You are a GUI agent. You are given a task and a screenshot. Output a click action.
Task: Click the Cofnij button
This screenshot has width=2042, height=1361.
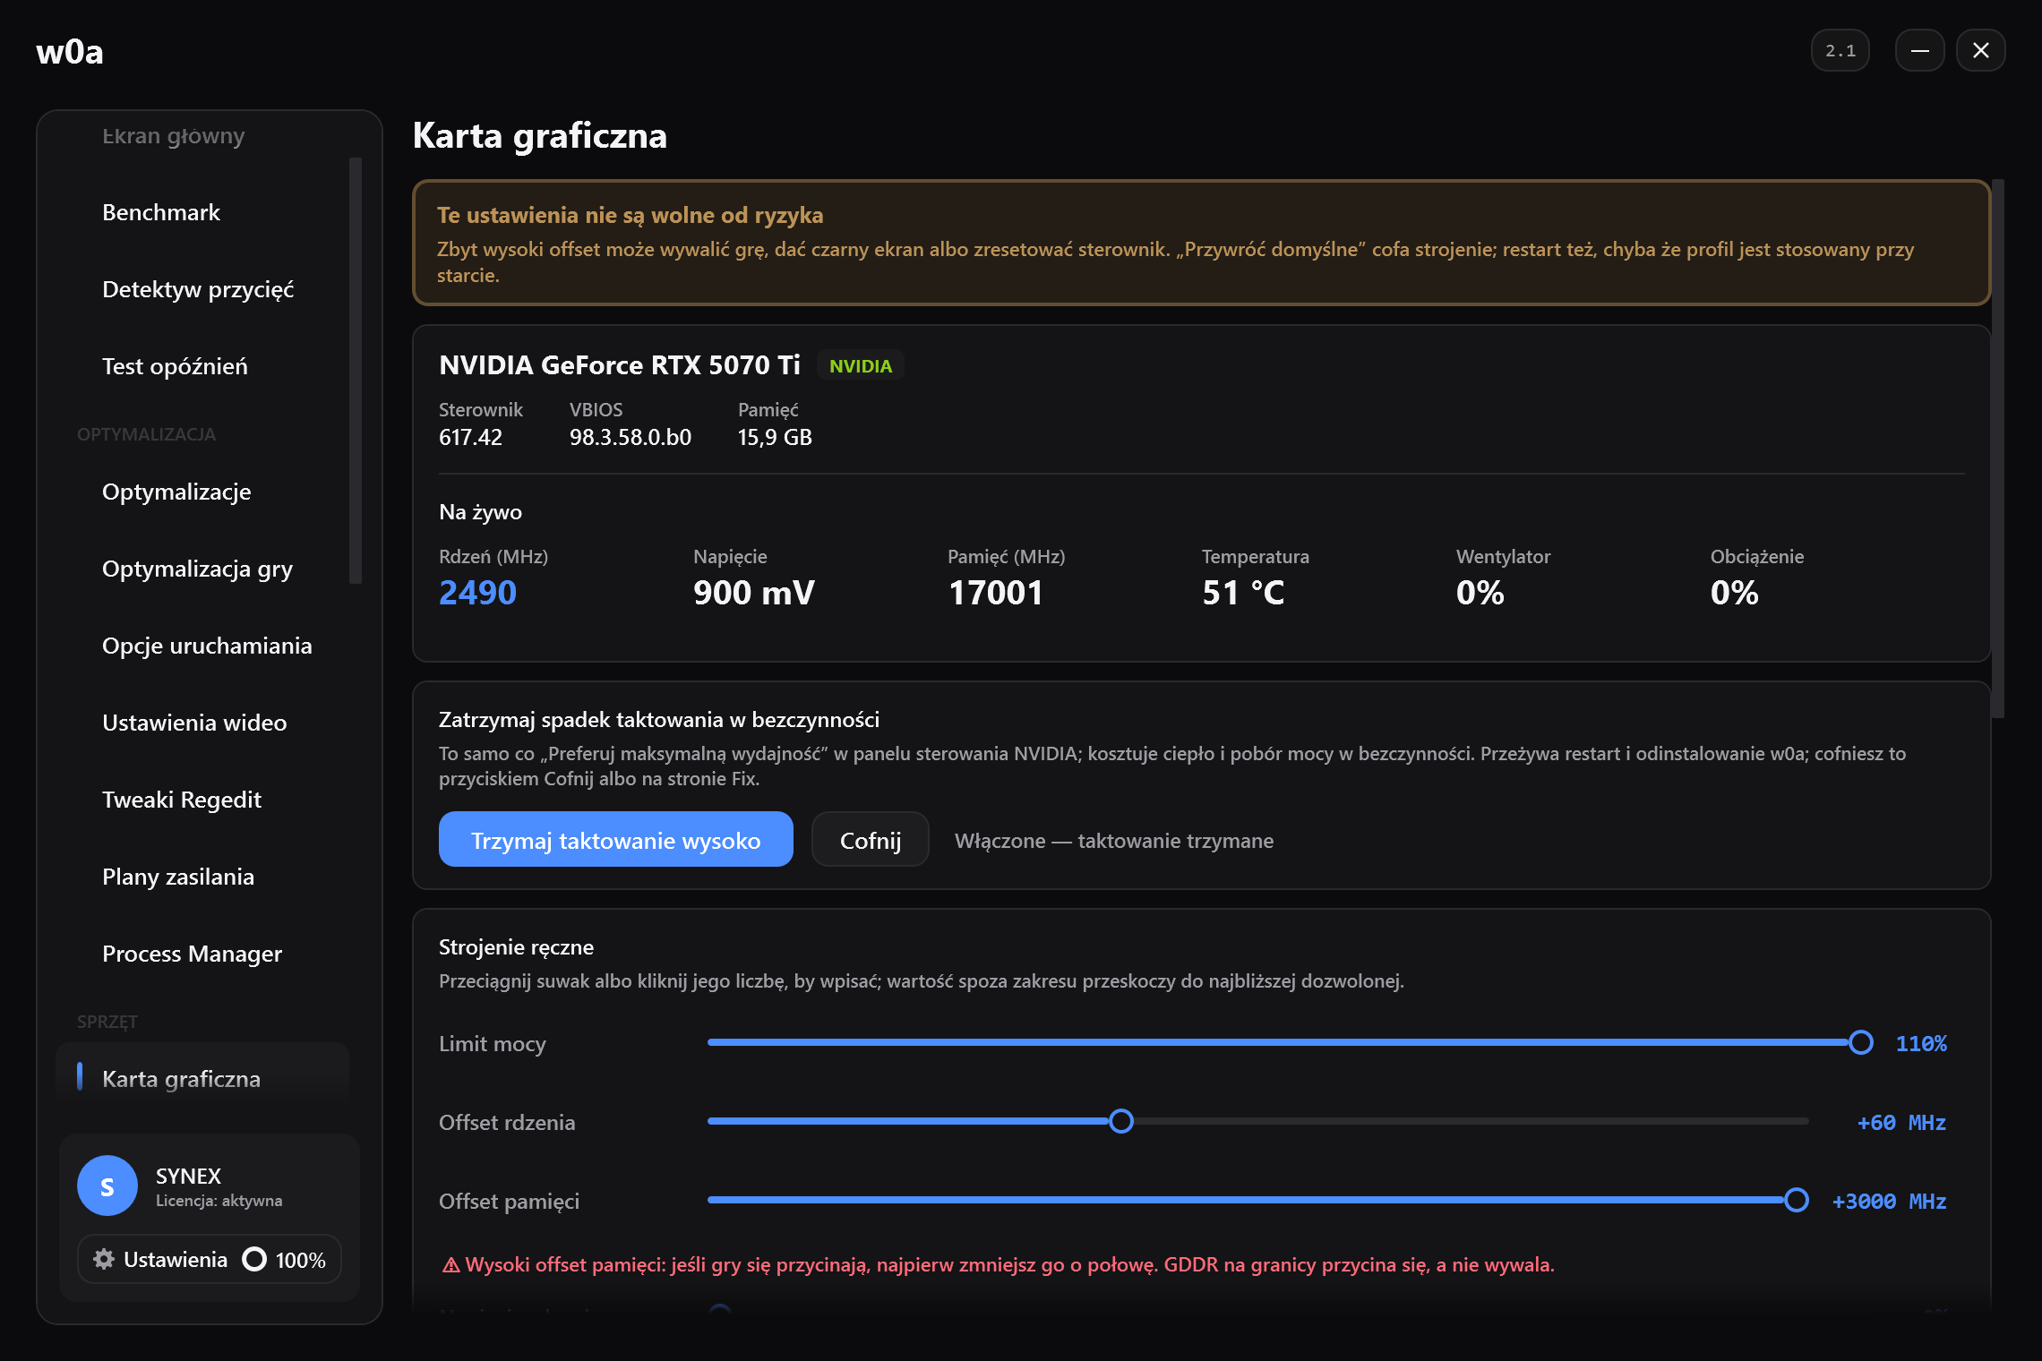point(871,840)
